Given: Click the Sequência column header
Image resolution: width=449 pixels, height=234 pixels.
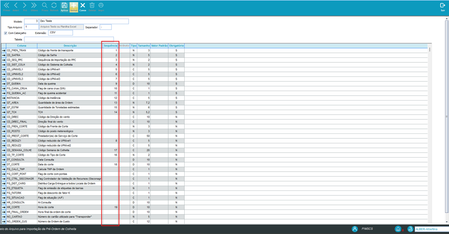Looking at the screenshot, I should point(111,46).
